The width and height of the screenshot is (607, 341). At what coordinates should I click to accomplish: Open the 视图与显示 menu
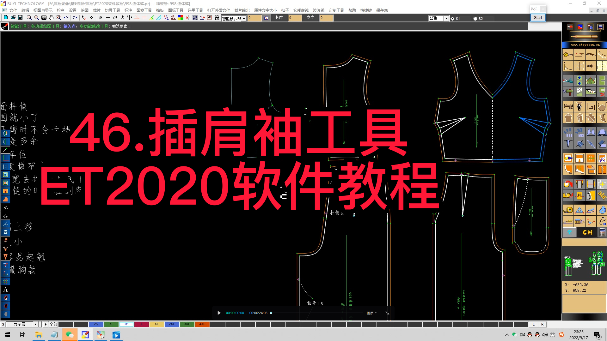coord(43,10)
